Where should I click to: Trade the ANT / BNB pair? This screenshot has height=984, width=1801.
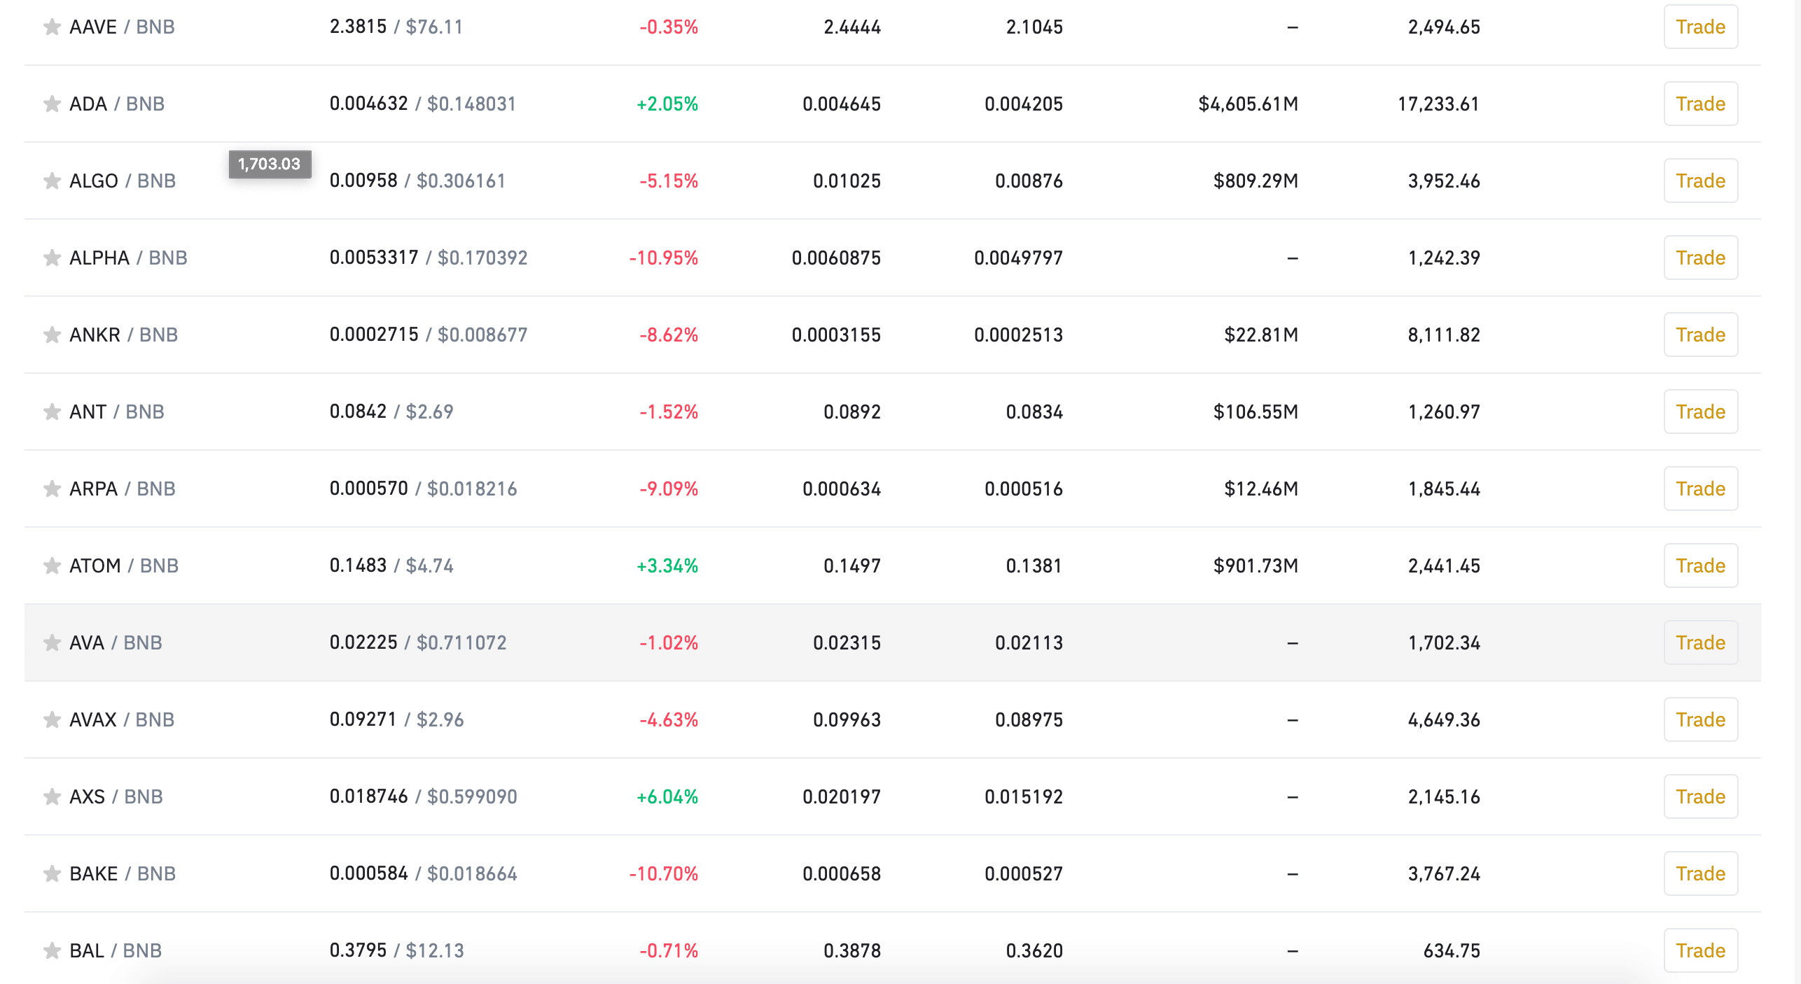pyautogui.click(x=1700, y=412)
